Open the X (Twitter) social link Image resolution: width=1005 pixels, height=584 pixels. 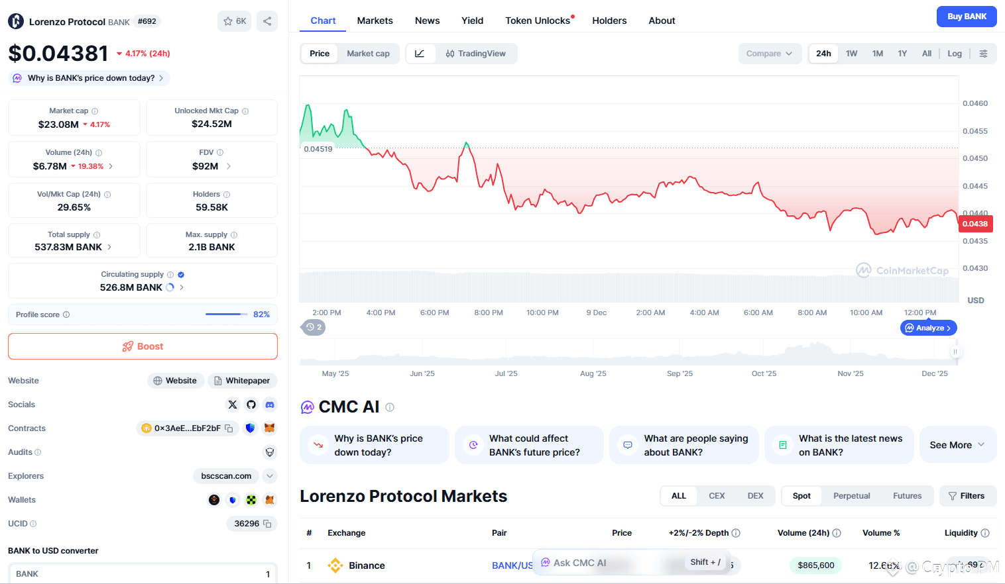pyautogui.click(x=233, y=405)
